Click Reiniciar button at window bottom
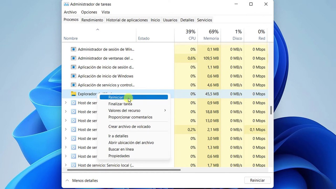336x189 pixels. click(x=257, y=180)
